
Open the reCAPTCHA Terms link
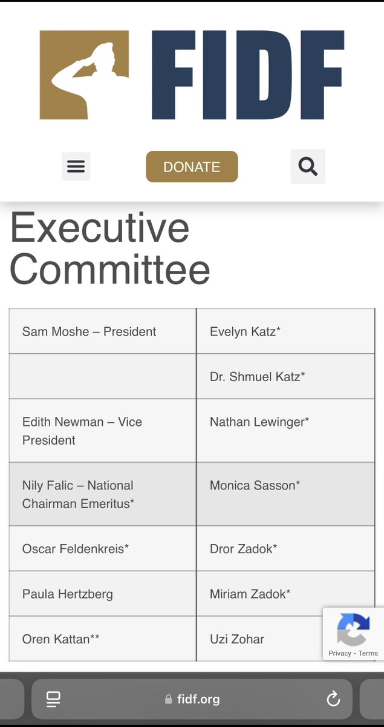pos(368,653)
